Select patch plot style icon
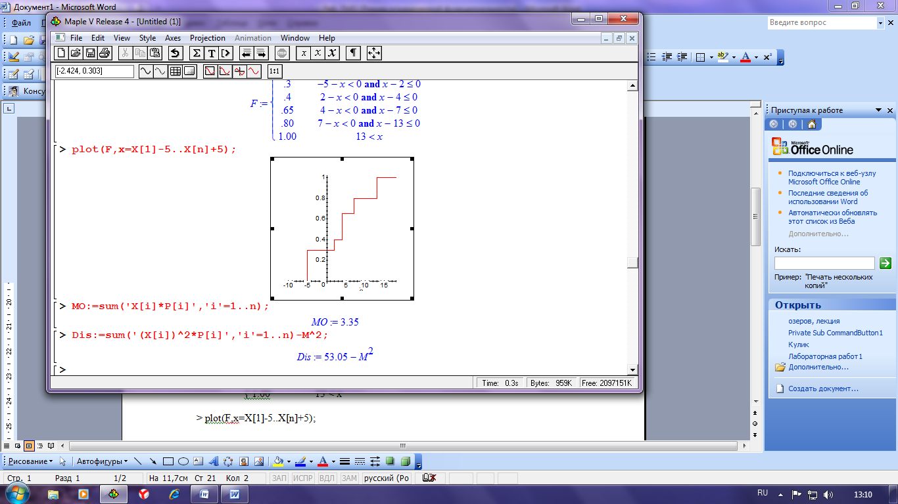 189,71
